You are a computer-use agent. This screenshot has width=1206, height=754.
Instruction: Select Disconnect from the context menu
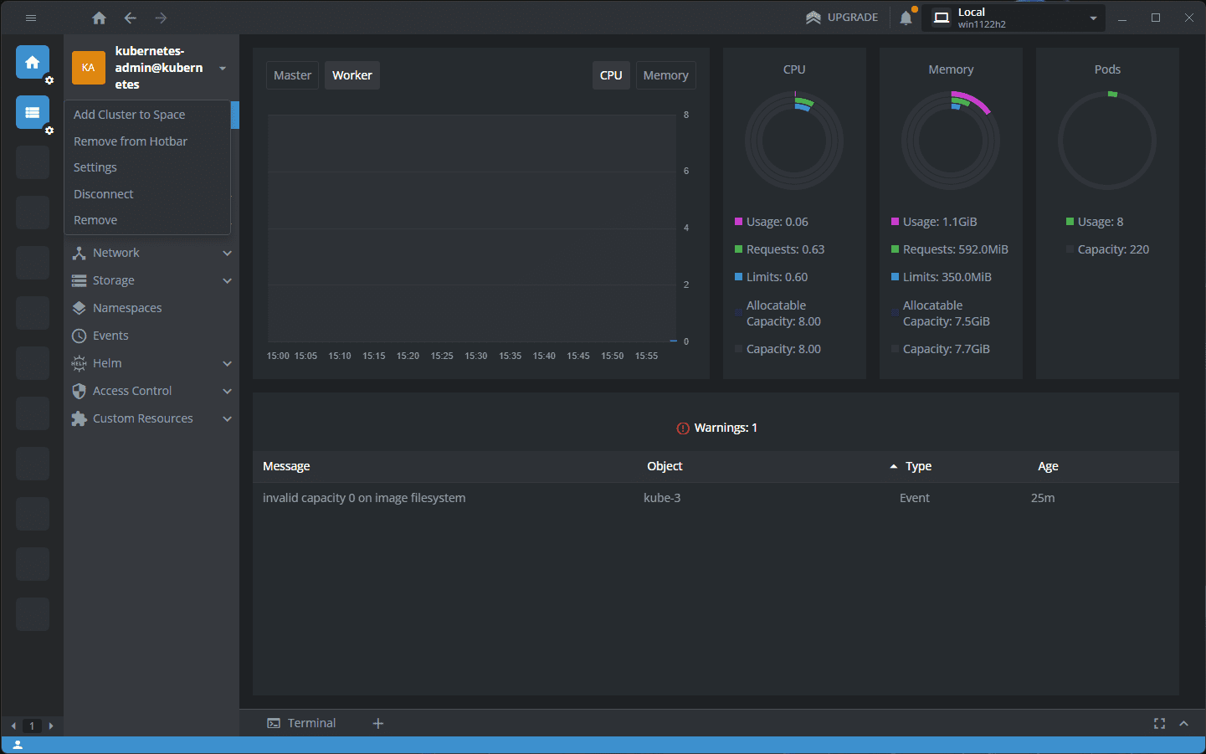pyautogui.click(x=103, y=193)
